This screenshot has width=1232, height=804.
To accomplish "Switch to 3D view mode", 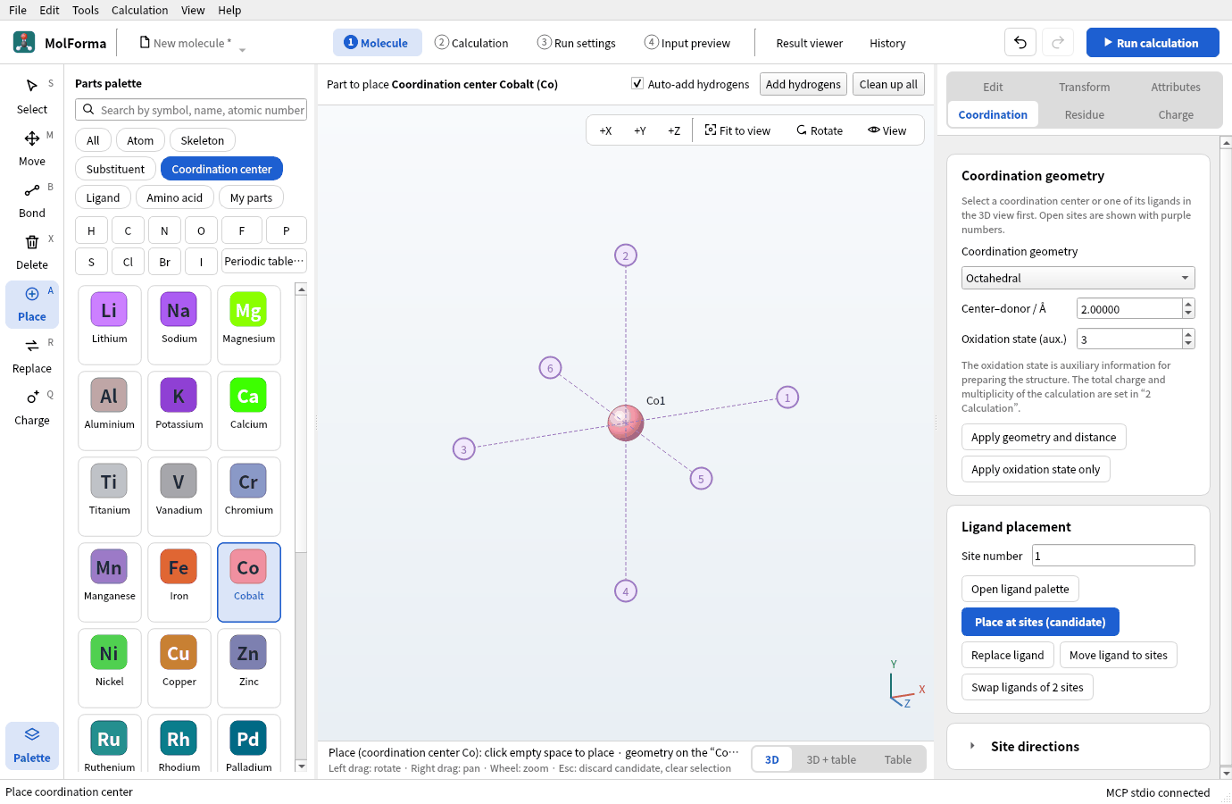I will (x=772, y=759).
